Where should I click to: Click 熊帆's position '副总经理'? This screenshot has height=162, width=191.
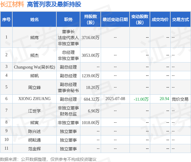coord(68,76)
